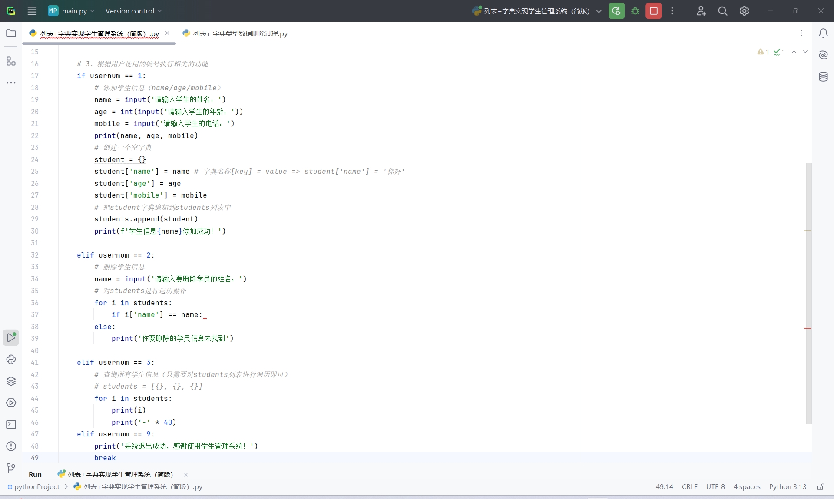Open the Structure tool window icon

[11, 61]
